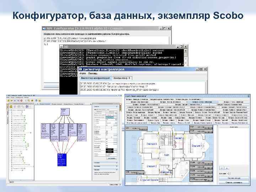Click Спальня 2 room label on floor plan

[151, 166]
